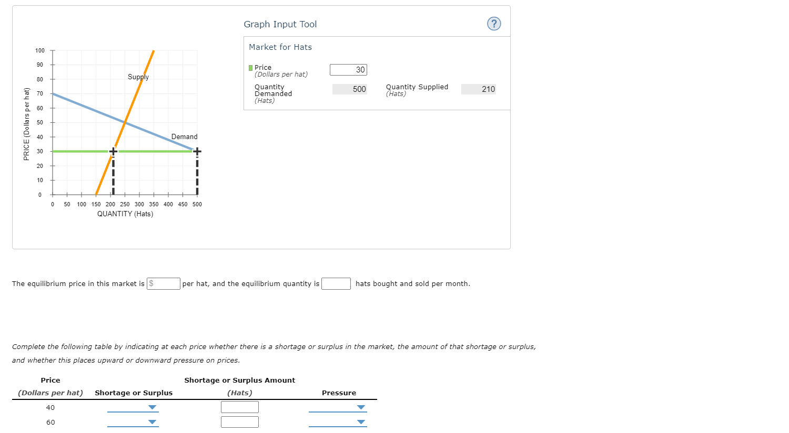Click the Graph Input Tool title bar
The height and width of the screenshot is (433, 789).
[280, 24]
